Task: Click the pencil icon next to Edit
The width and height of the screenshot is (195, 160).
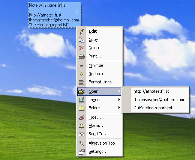Action: point(82,32)
